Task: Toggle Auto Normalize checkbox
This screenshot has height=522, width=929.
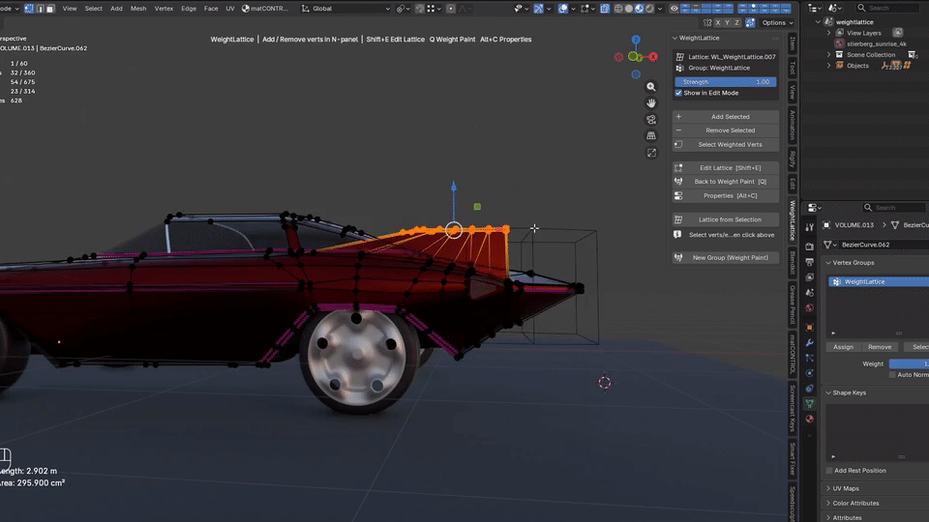Action: pyautogui.click(x=892, y=375)
